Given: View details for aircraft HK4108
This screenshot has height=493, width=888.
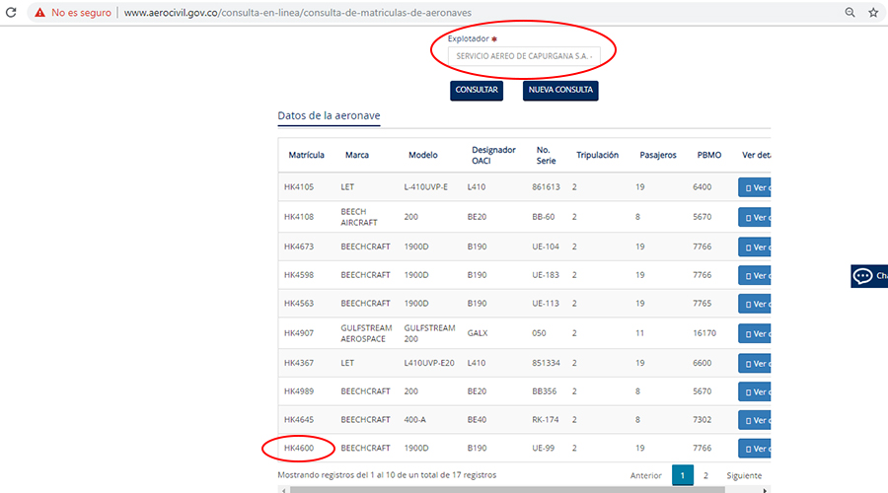Looking at the screenshot, I should pos(755,217).
